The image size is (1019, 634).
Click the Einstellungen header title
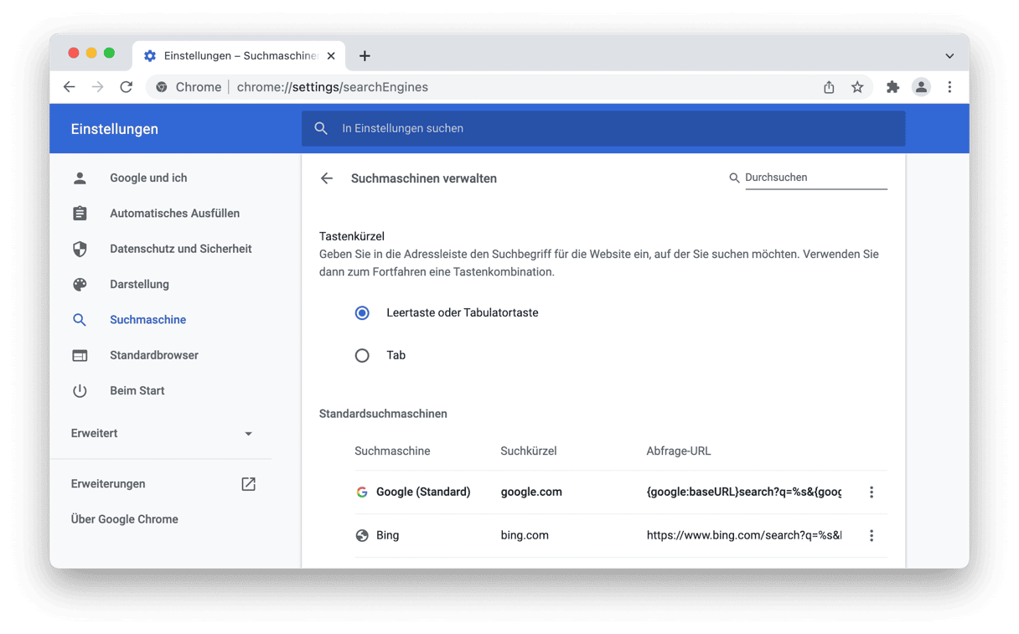pyautogui.click(x=115, y=129)
